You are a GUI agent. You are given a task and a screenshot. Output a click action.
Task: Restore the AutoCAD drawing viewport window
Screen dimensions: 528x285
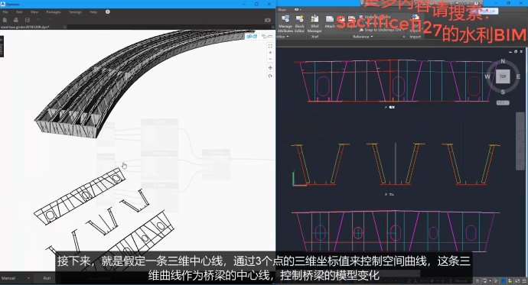point(516,52)
